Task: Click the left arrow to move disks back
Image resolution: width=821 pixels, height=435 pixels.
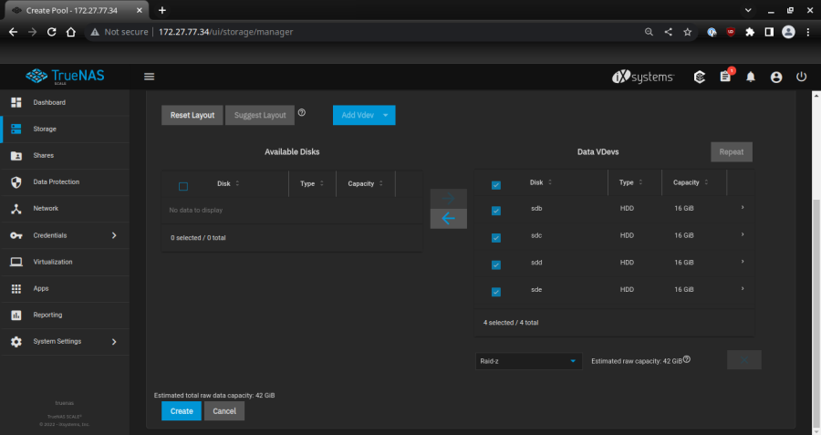Action: (448, 219)
